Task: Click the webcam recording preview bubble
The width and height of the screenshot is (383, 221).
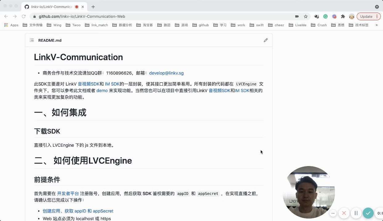Action: coord(309,192)
